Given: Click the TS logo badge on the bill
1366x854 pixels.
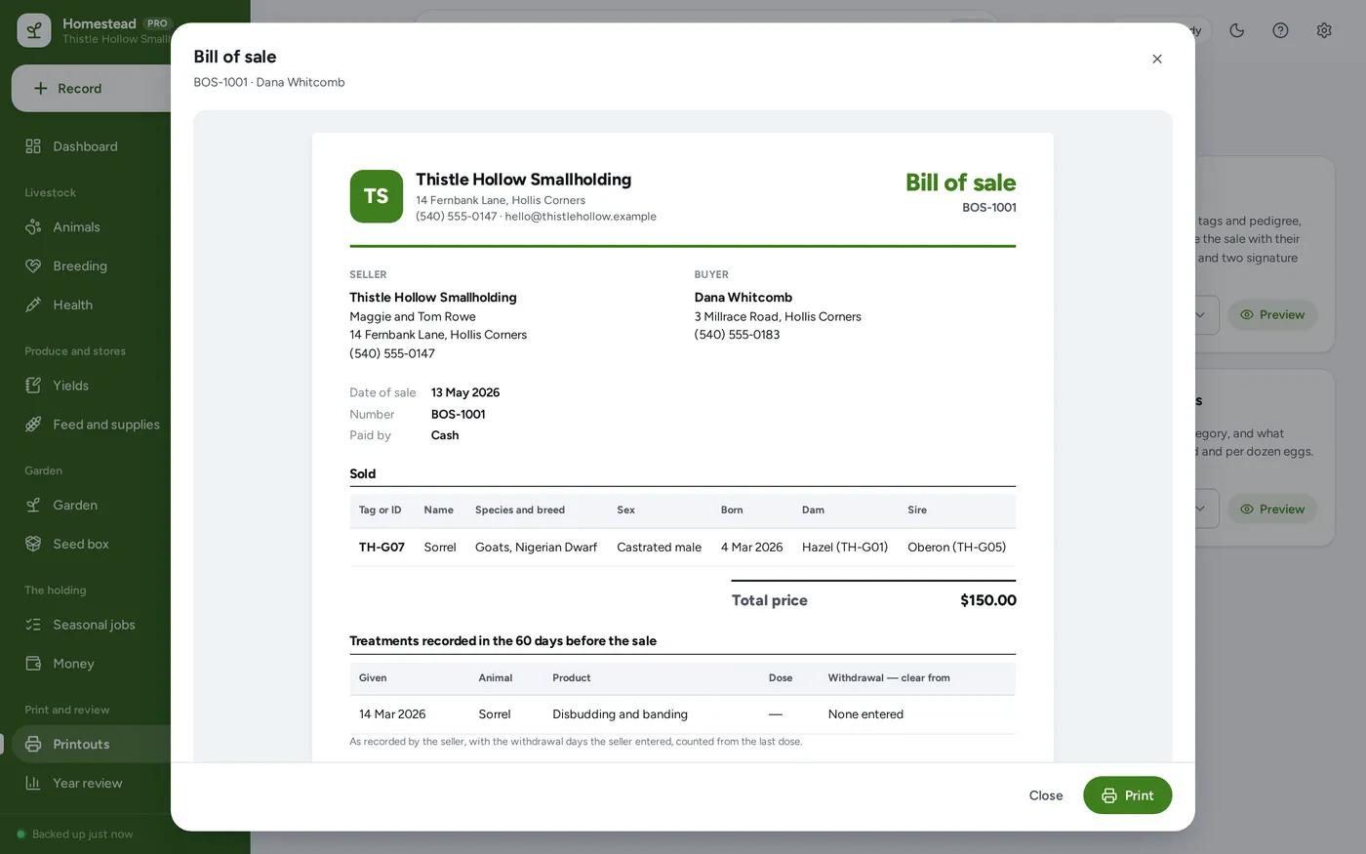Looking at the screenshot, I should point(377,196).
